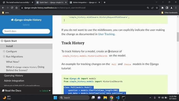Open the Extensions puzzle icon
Screen dimensions: 179x101
pyautogui.click(x=162, y=8)
